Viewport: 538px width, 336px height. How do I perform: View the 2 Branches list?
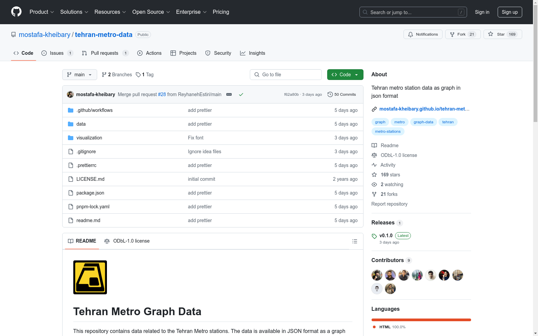[117, 75]
